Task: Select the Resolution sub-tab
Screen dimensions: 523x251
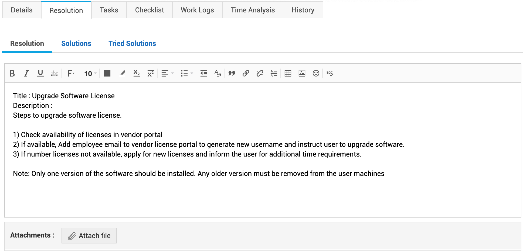Action: (27, 43)
